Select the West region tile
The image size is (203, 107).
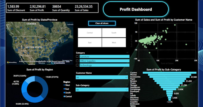click(x=114, y=43)
